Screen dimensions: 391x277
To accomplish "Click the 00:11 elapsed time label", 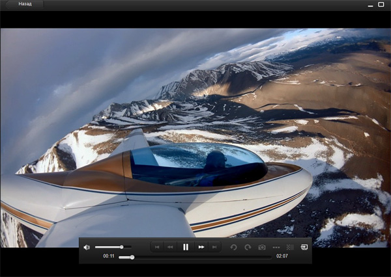I will 109,257.
